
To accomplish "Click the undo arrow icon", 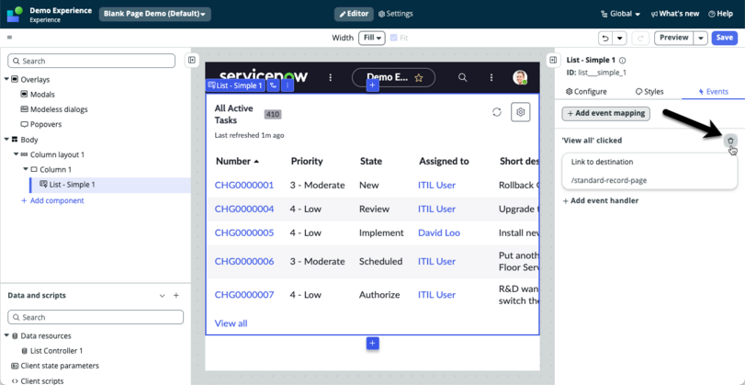I will click(x=605, y=38).
